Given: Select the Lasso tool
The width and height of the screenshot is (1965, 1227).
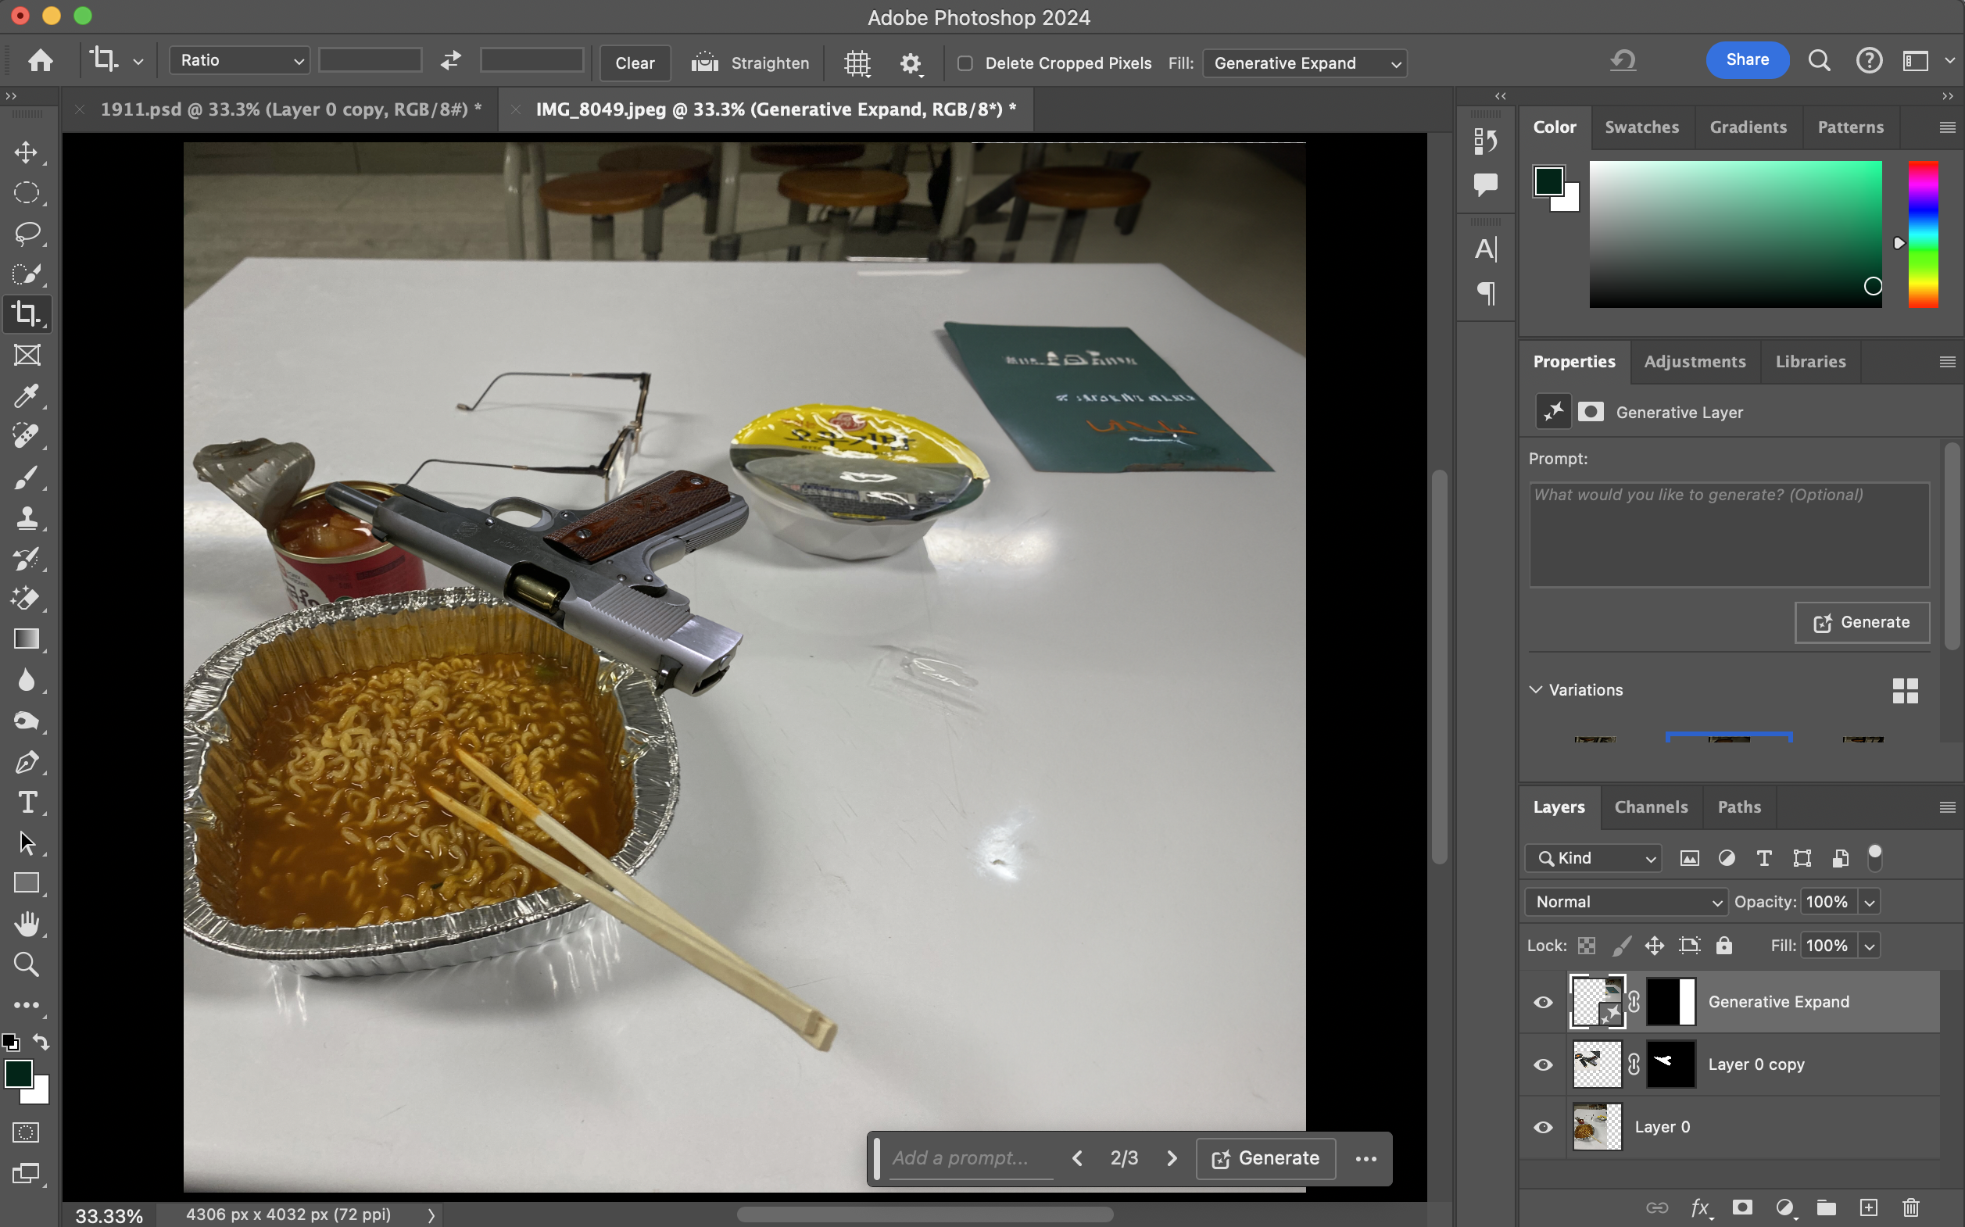Looking at the screenshot, I should (x=26, y=234).
